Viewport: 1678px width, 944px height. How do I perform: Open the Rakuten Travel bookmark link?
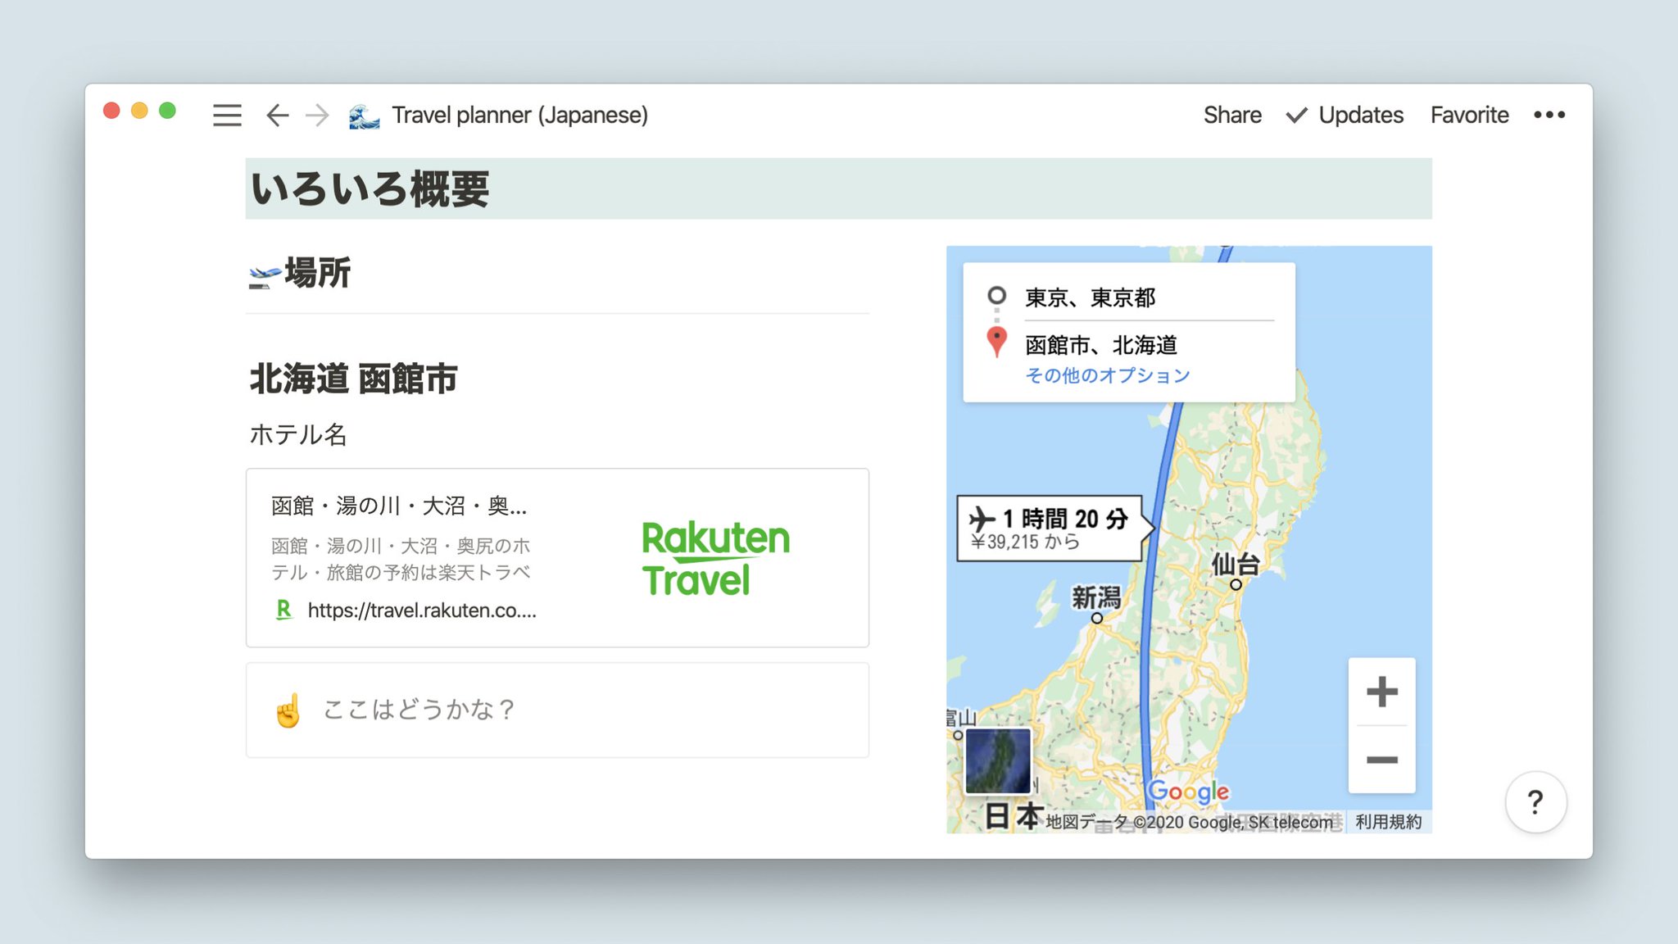[557, 558]
